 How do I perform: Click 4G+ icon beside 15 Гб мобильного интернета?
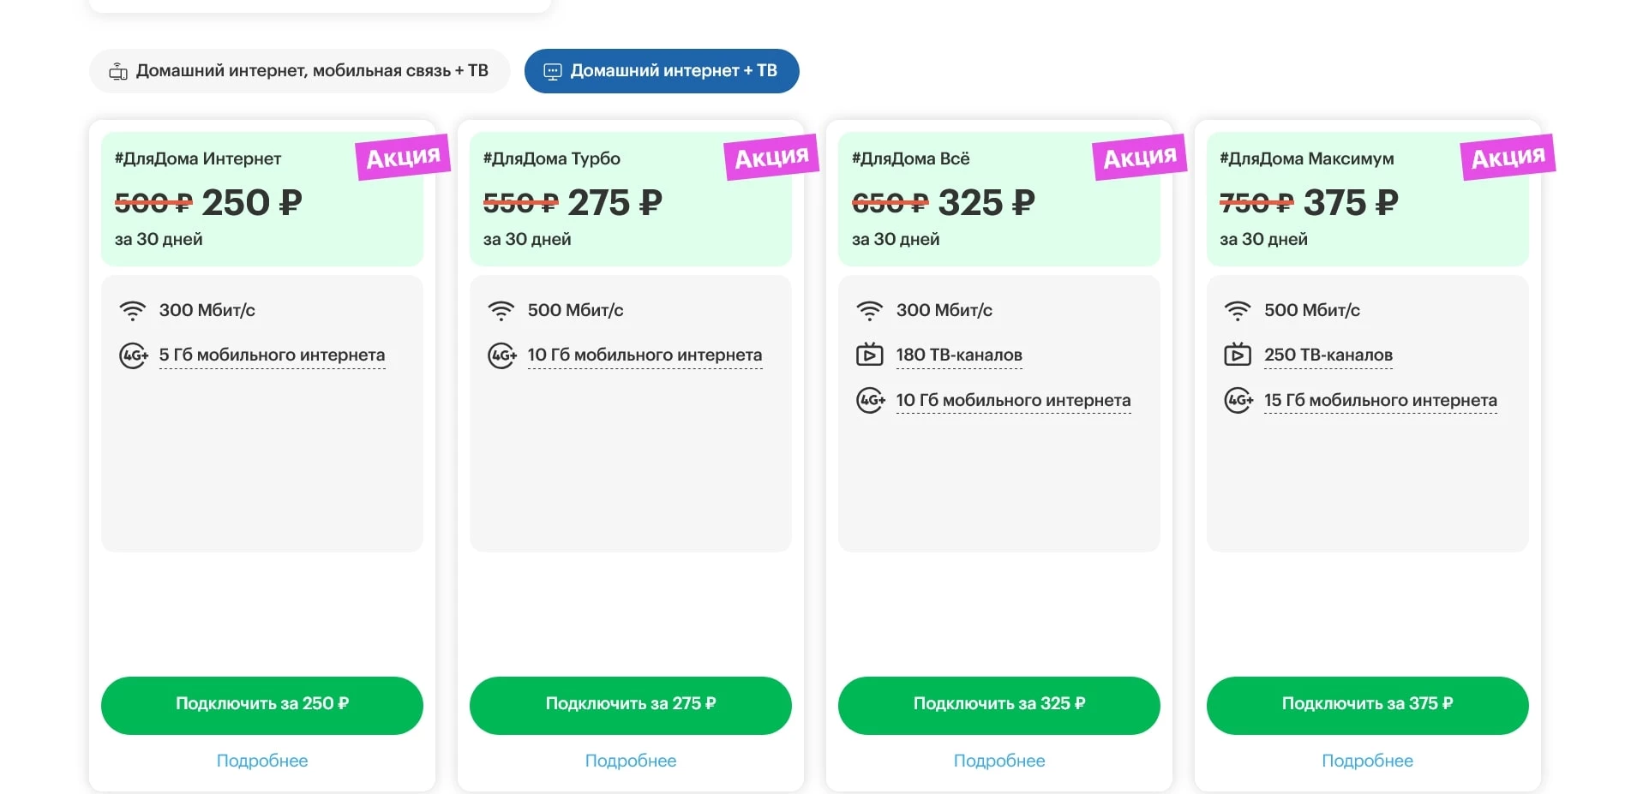point(1238,400)
